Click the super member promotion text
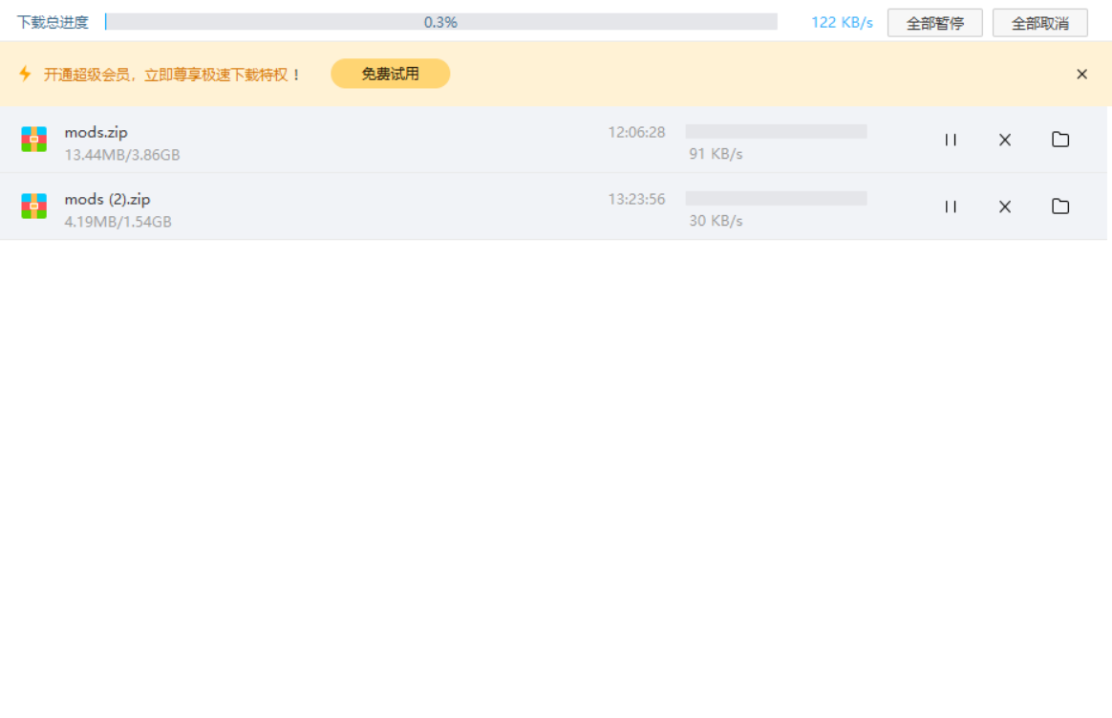The height and width of the screenshot is (718, 1112). click(x=172, y=75)
